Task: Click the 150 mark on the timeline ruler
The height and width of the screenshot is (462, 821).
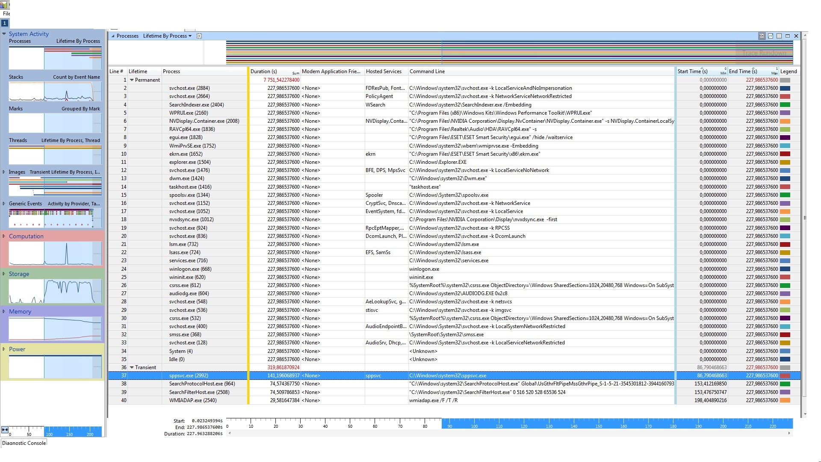Action: click(599, 423)
